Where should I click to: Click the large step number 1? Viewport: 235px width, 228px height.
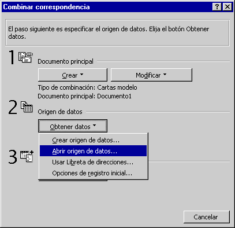[x=12, y=57]
